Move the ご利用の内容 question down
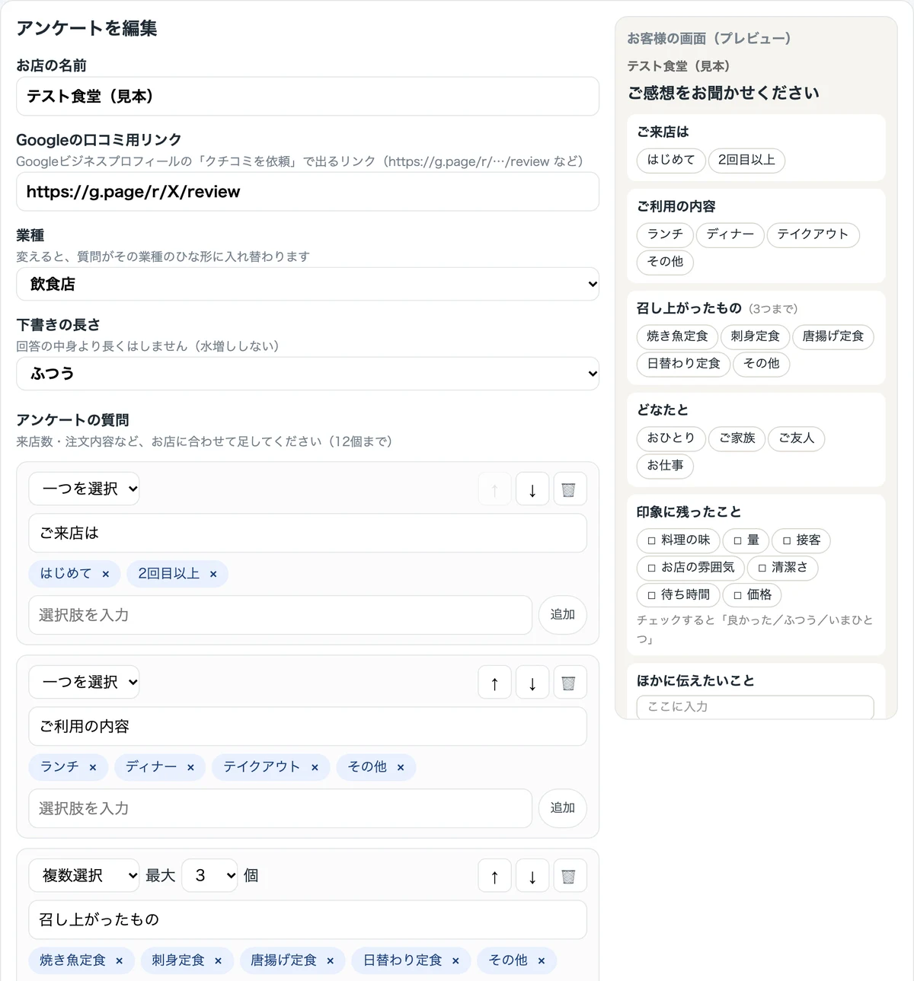Viewport: 914px width, 981px height. [532, 683]
